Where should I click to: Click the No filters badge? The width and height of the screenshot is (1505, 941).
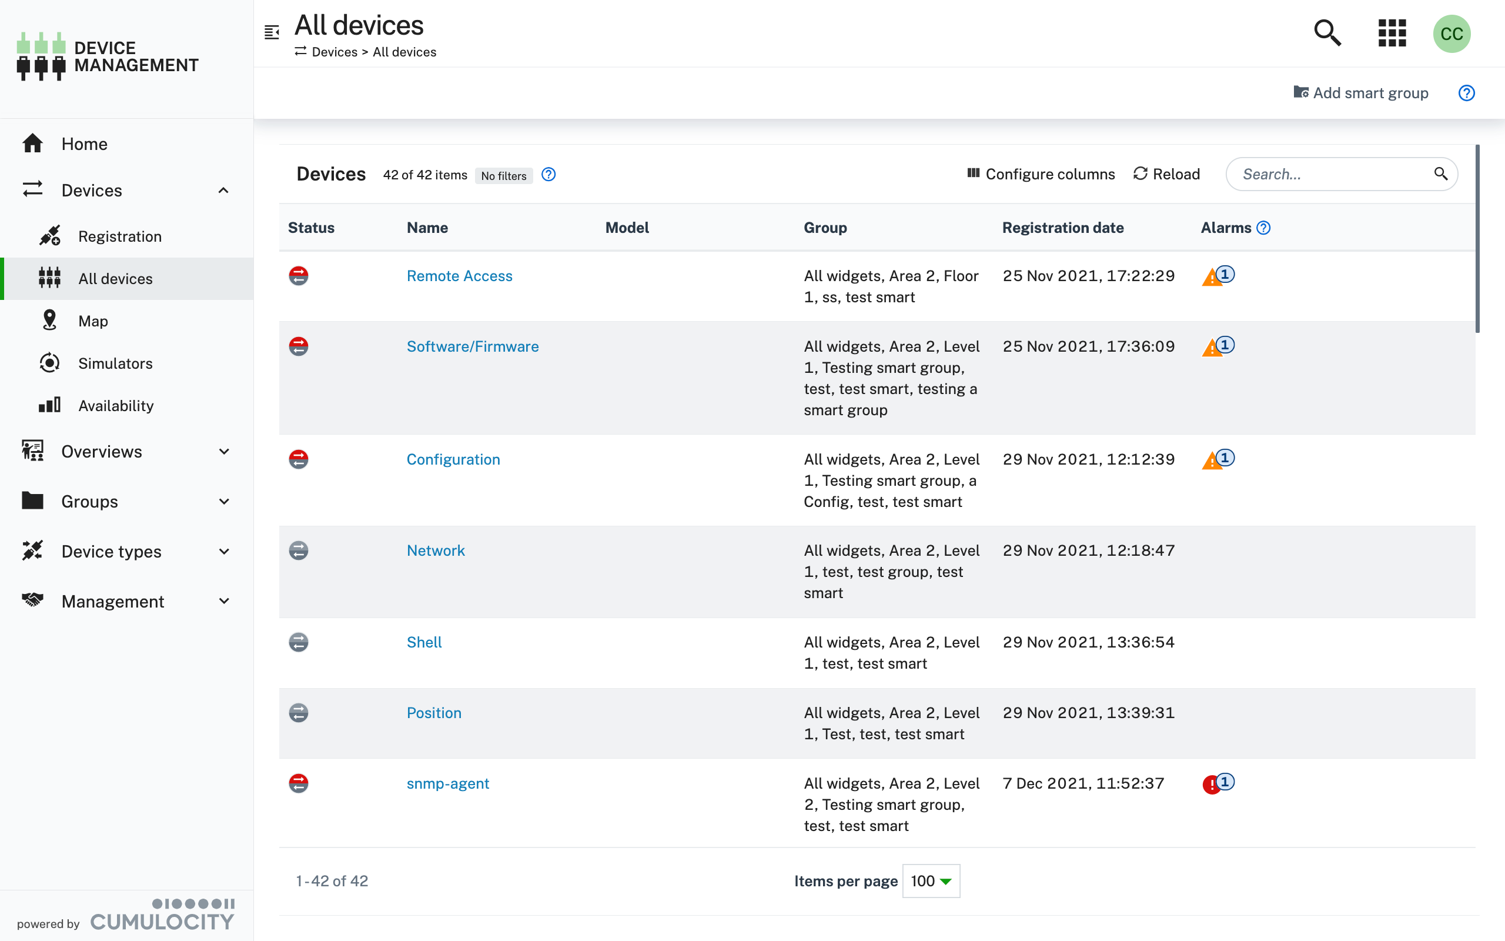tap(504, 175)
